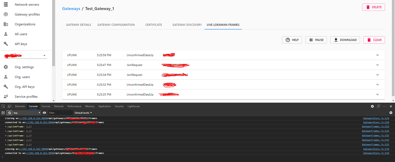This screenshot has height=162, width=395.
Task: Expand the 5:23:47 PM JoinRequest frame
Action: pos(378,65)
